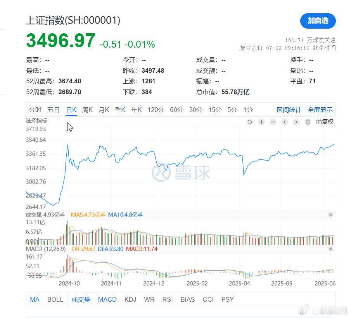
Task: Switch to the 五日 chart tab
Action: click(53, 110)
